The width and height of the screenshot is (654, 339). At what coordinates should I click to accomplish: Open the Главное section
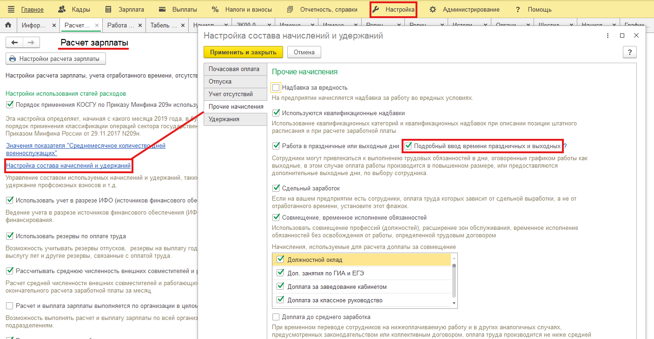[33, 9]
